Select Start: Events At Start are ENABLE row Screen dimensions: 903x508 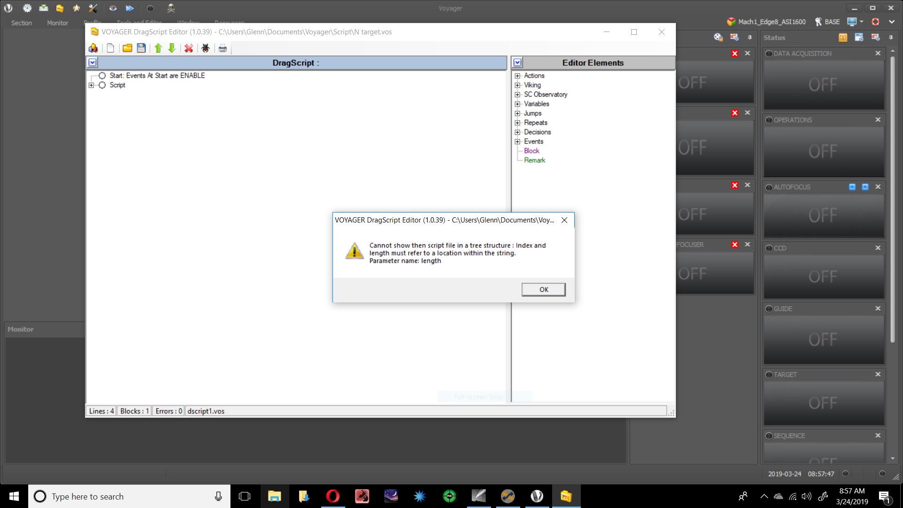click(157, 75)
